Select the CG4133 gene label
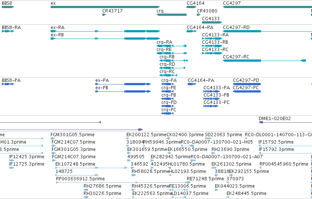Image resolution: width=312 pixels, height=199 pixels. click(x=211, y=18)
